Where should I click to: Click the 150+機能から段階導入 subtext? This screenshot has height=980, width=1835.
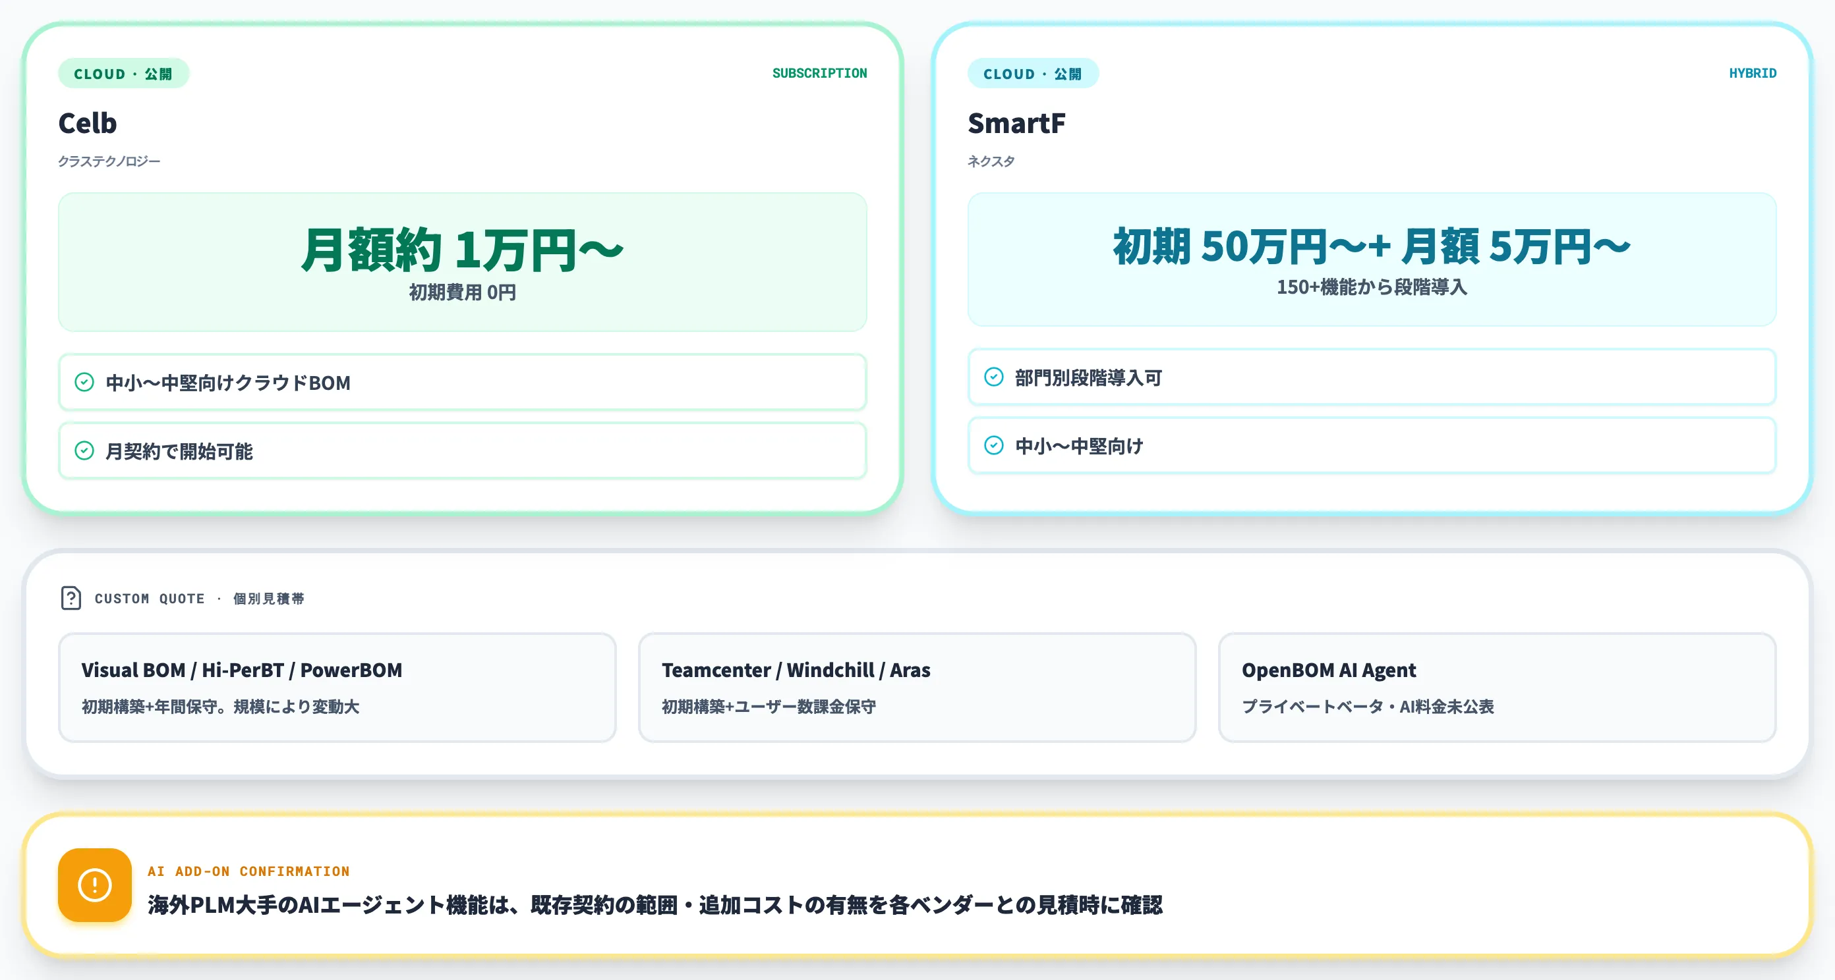[x=1372, y=286]
